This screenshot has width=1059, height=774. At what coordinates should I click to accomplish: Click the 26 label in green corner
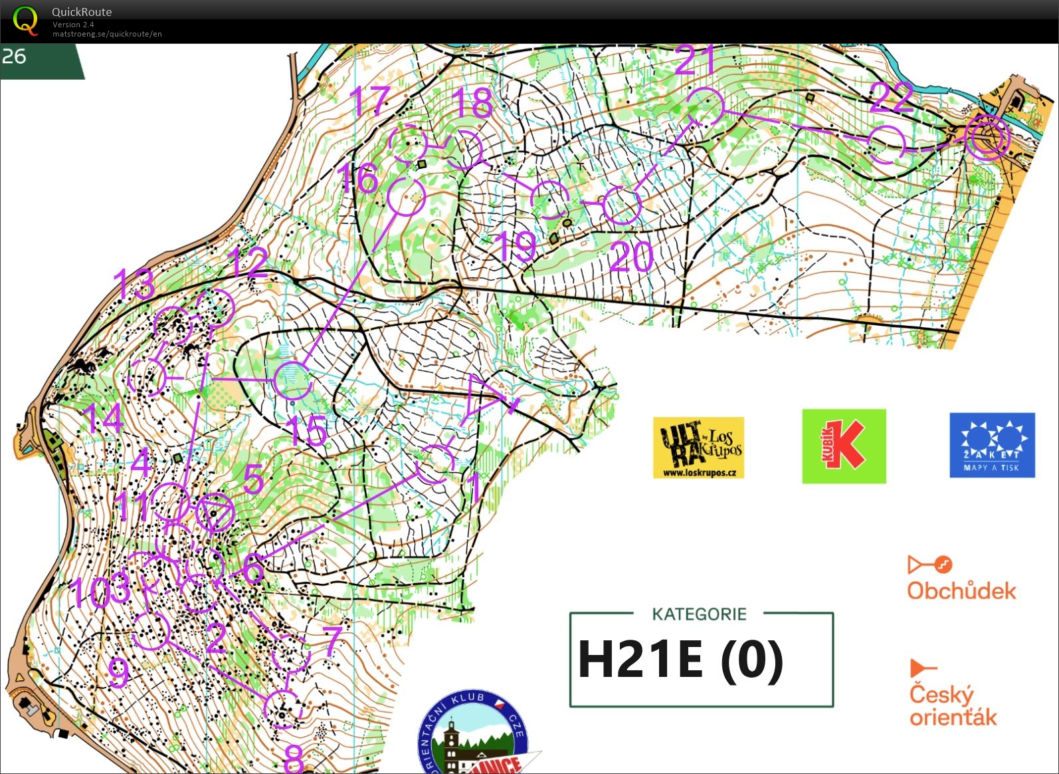14,57
